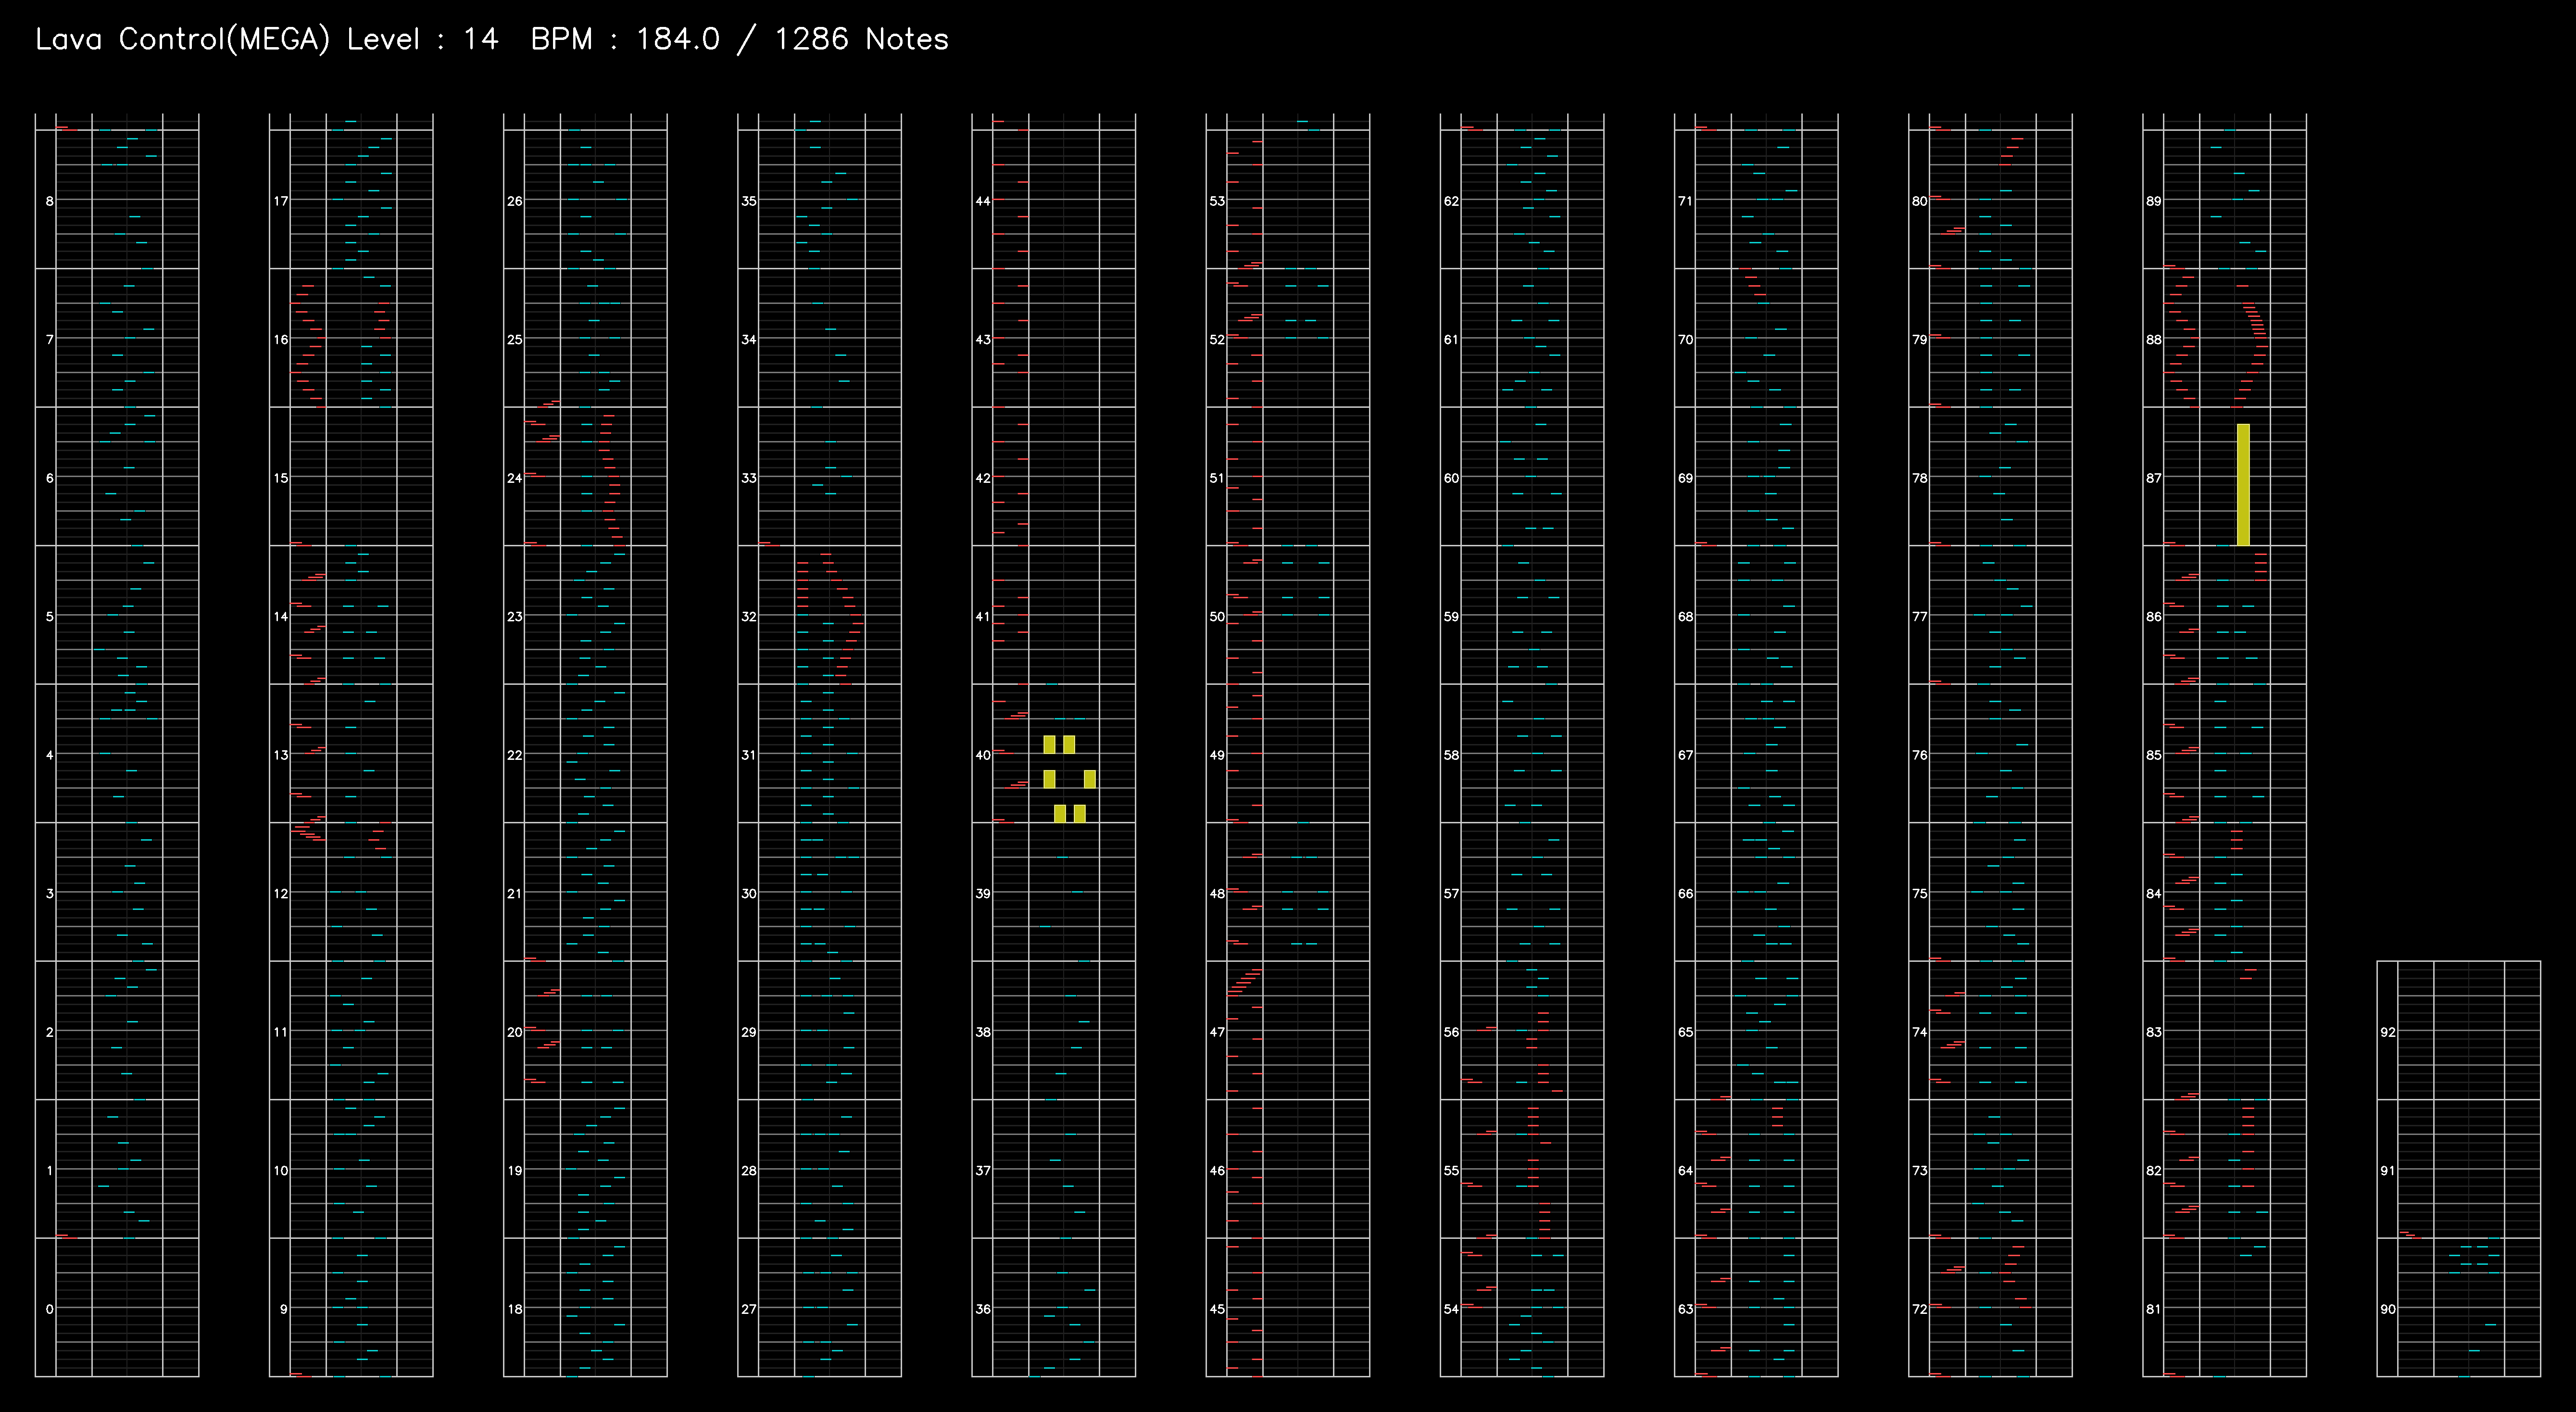The height and width of the screenshot is (1412, 2576).
Task: Select measure number 63 label
Action: [x=1685, y=1309]
